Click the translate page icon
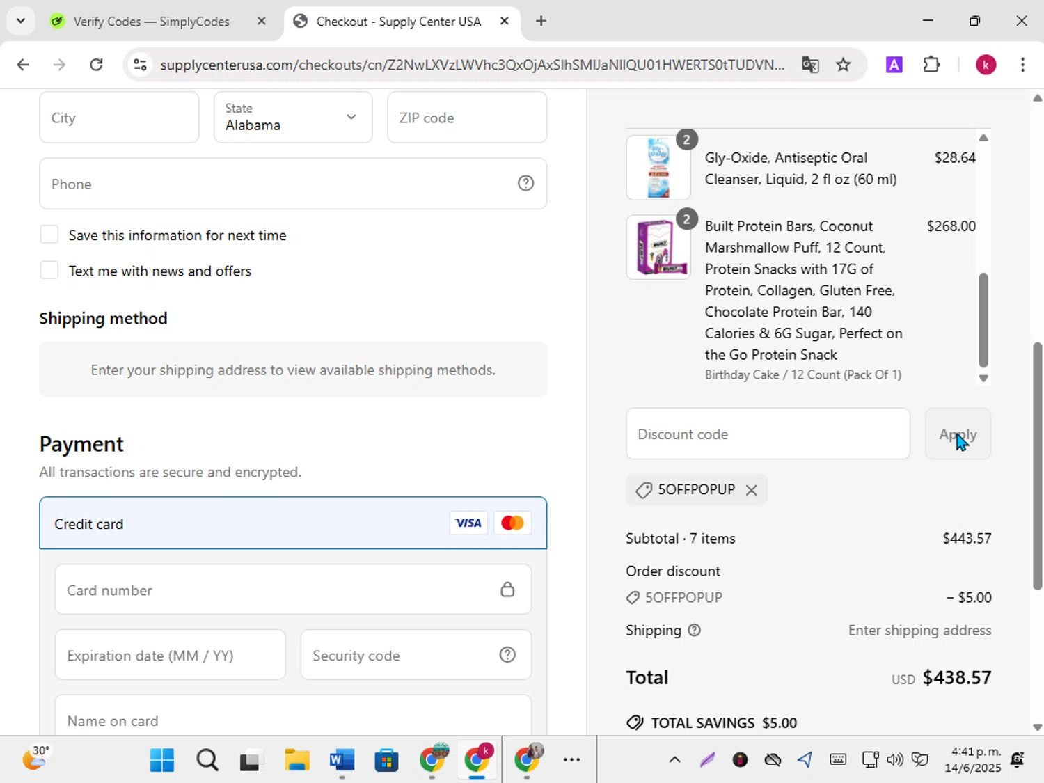The image size is (1044, 783). click(810, 65)
